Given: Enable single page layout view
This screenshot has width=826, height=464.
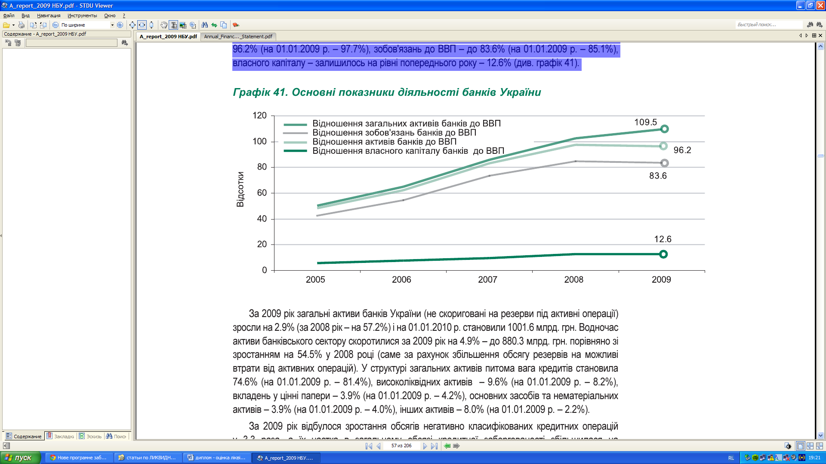Looking at the screenshot, I should tap(800, 446).
